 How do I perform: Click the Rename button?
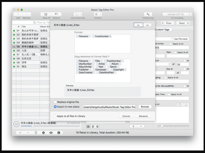click(x=143, y=116)
